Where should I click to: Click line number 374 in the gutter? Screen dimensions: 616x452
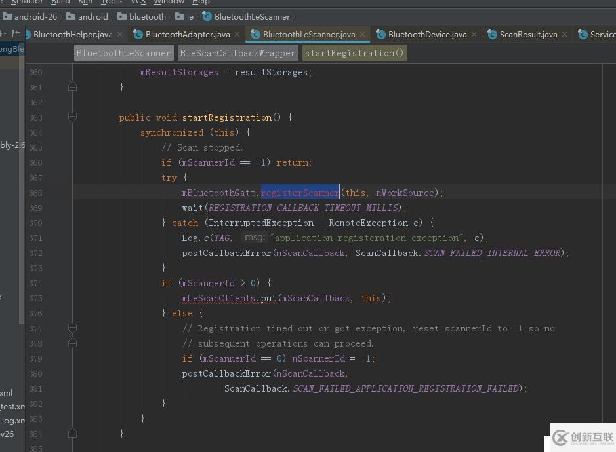pos(35,283)
